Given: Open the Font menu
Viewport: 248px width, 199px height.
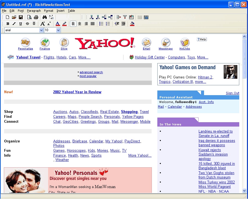Looking at the screenshot, I should click(x=21, y=11).
